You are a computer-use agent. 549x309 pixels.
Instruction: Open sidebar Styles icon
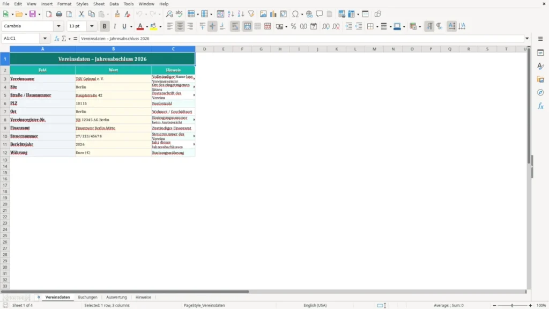[x=540, y=66]
